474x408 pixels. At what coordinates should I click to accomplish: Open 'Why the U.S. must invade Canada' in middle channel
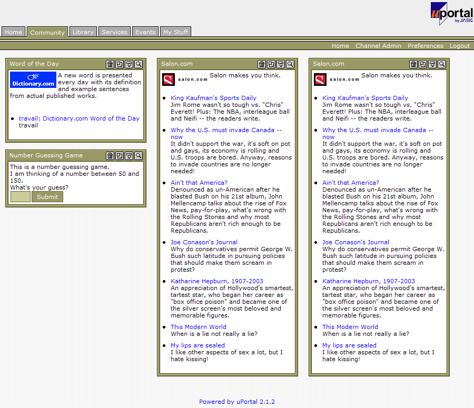coord(226,133)
